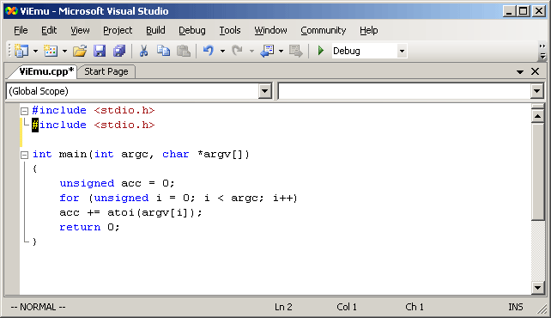Click 'Col 1' in the status bar
The image size is (551, 318).
pos(347,307)
